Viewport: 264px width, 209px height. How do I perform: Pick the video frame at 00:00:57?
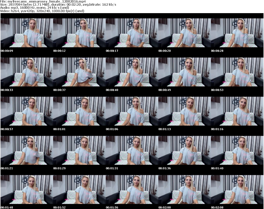27,111
